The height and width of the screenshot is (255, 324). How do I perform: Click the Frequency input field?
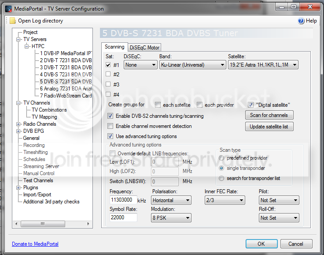coord(123,200)
